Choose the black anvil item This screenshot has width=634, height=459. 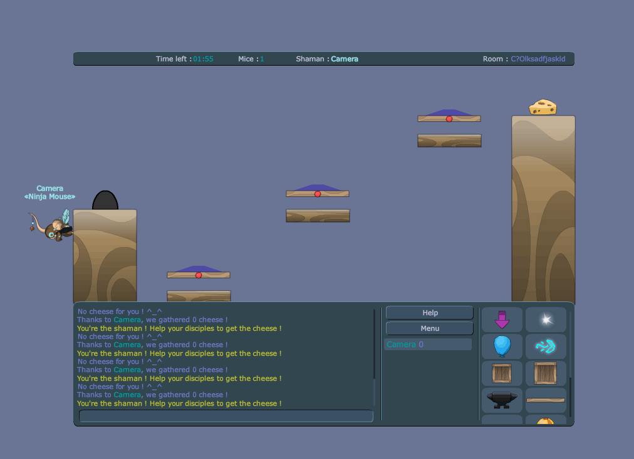[x=502, y=400]
